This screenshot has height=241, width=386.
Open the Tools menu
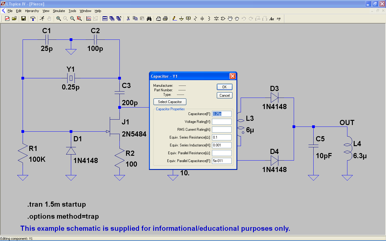coord(72,11)
